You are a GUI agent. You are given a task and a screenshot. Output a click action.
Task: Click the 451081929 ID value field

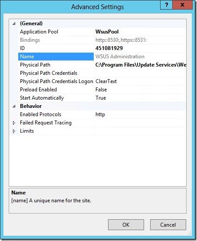[x=140, y=48]
